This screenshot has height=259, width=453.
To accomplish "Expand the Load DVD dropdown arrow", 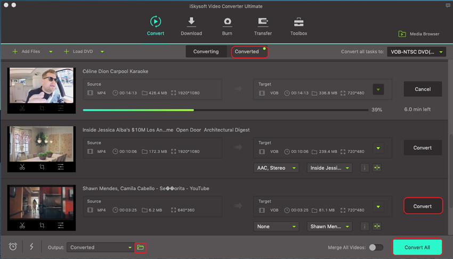I will [102, 52].
